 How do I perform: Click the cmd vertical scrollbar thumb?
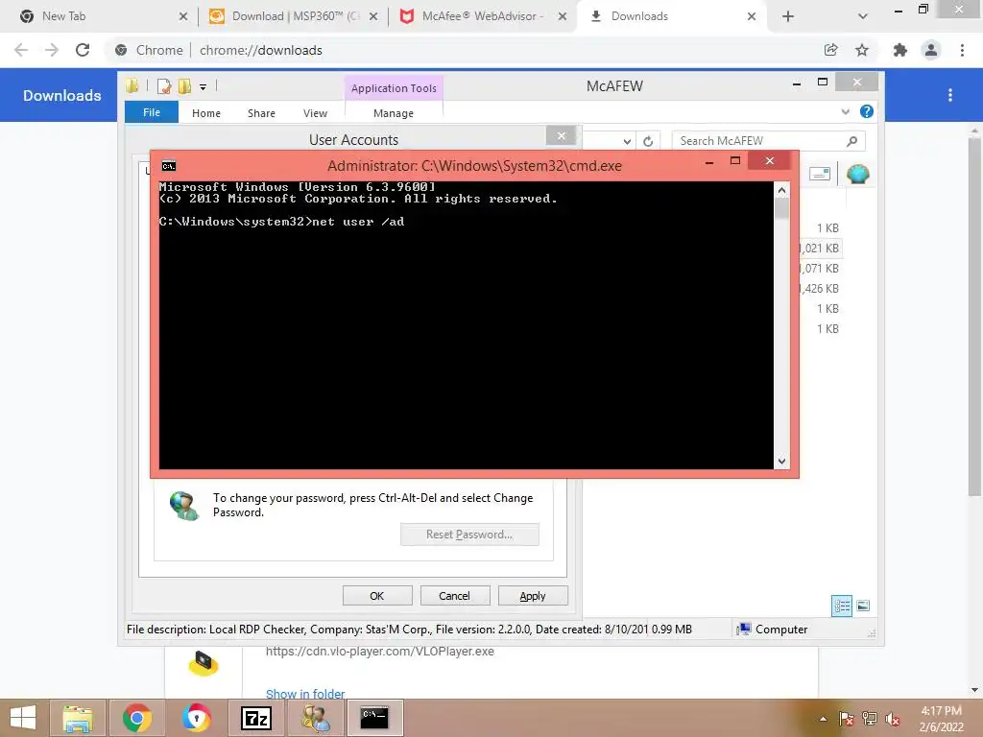[781, 208]
